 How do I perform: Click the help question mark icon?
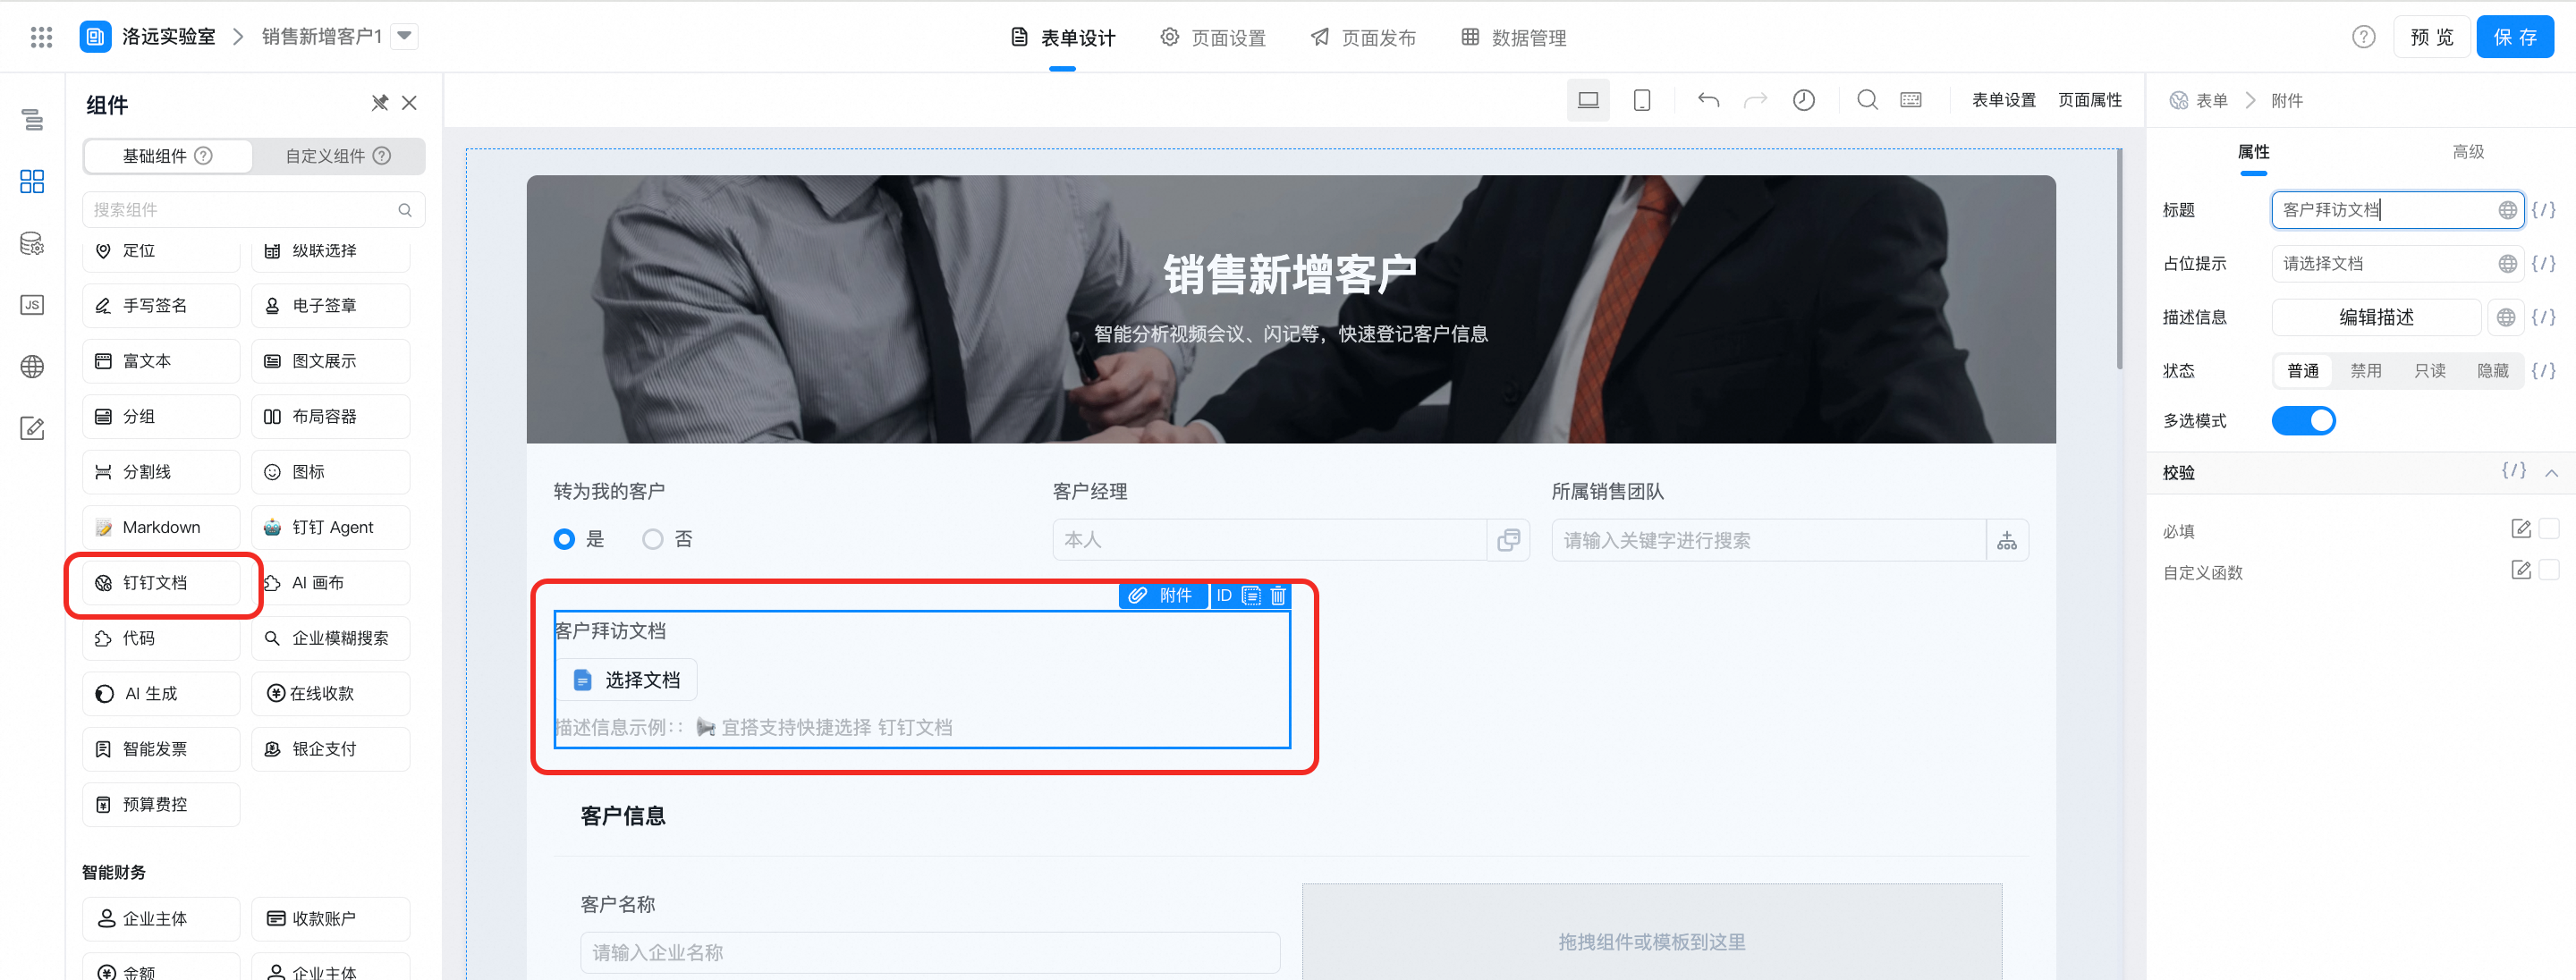pos(2363,37)
